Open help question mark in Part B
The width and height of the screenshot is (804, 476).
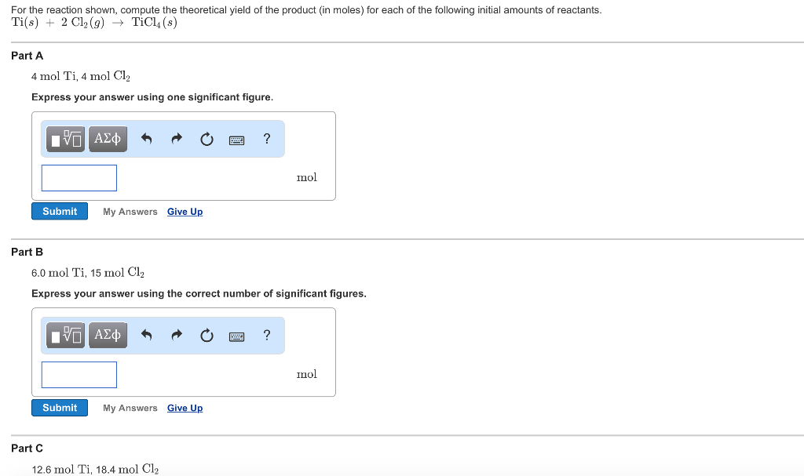click(x=267, y=335)
